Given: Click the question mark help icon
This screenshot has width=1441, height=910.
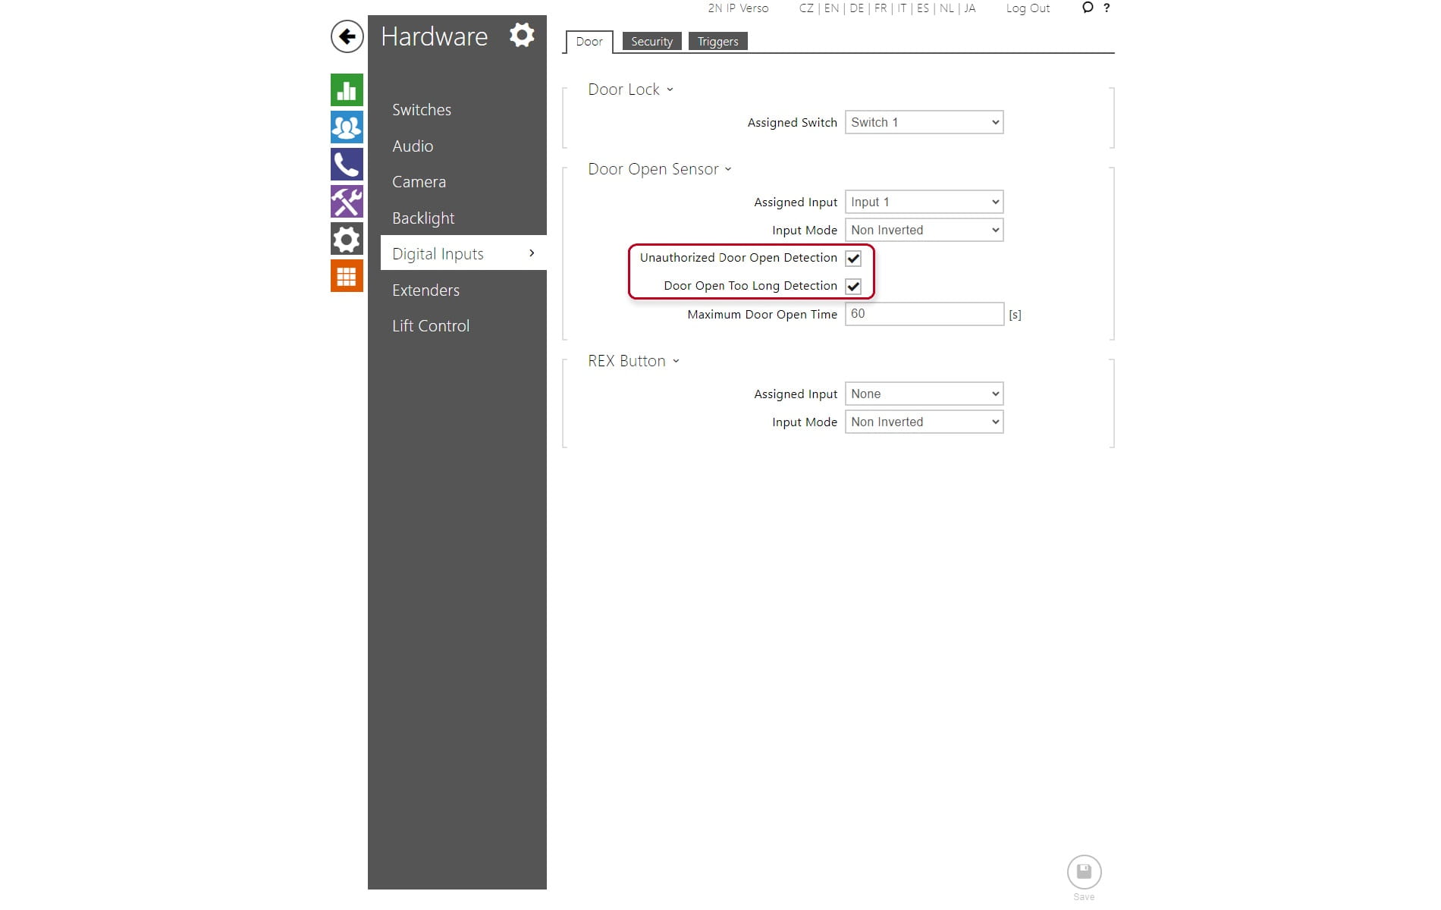Looking at the screenshot, I should point(1107,8).
